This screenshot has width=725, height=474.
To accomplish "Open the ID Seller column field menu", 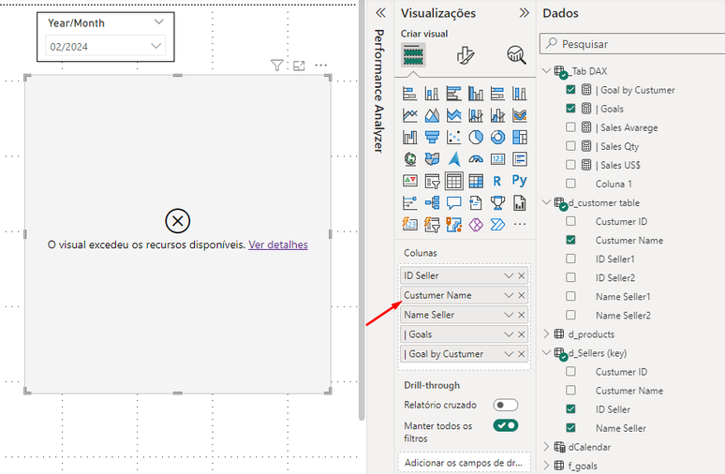I will point(509,275).
